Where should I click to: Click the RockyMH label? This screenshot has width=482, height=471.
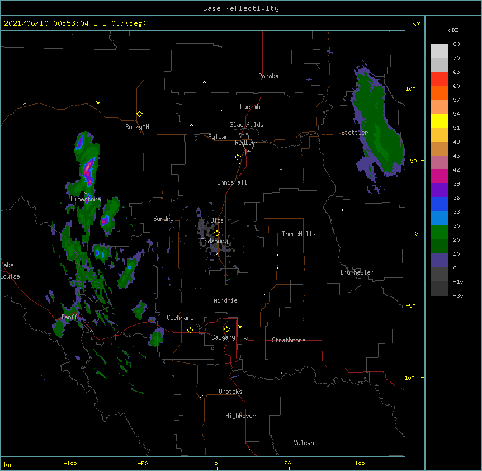click(137, 127)
